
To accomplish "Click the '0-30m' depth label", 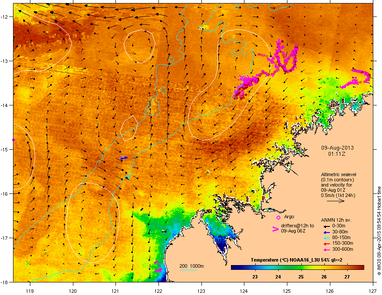I will 339,226.
